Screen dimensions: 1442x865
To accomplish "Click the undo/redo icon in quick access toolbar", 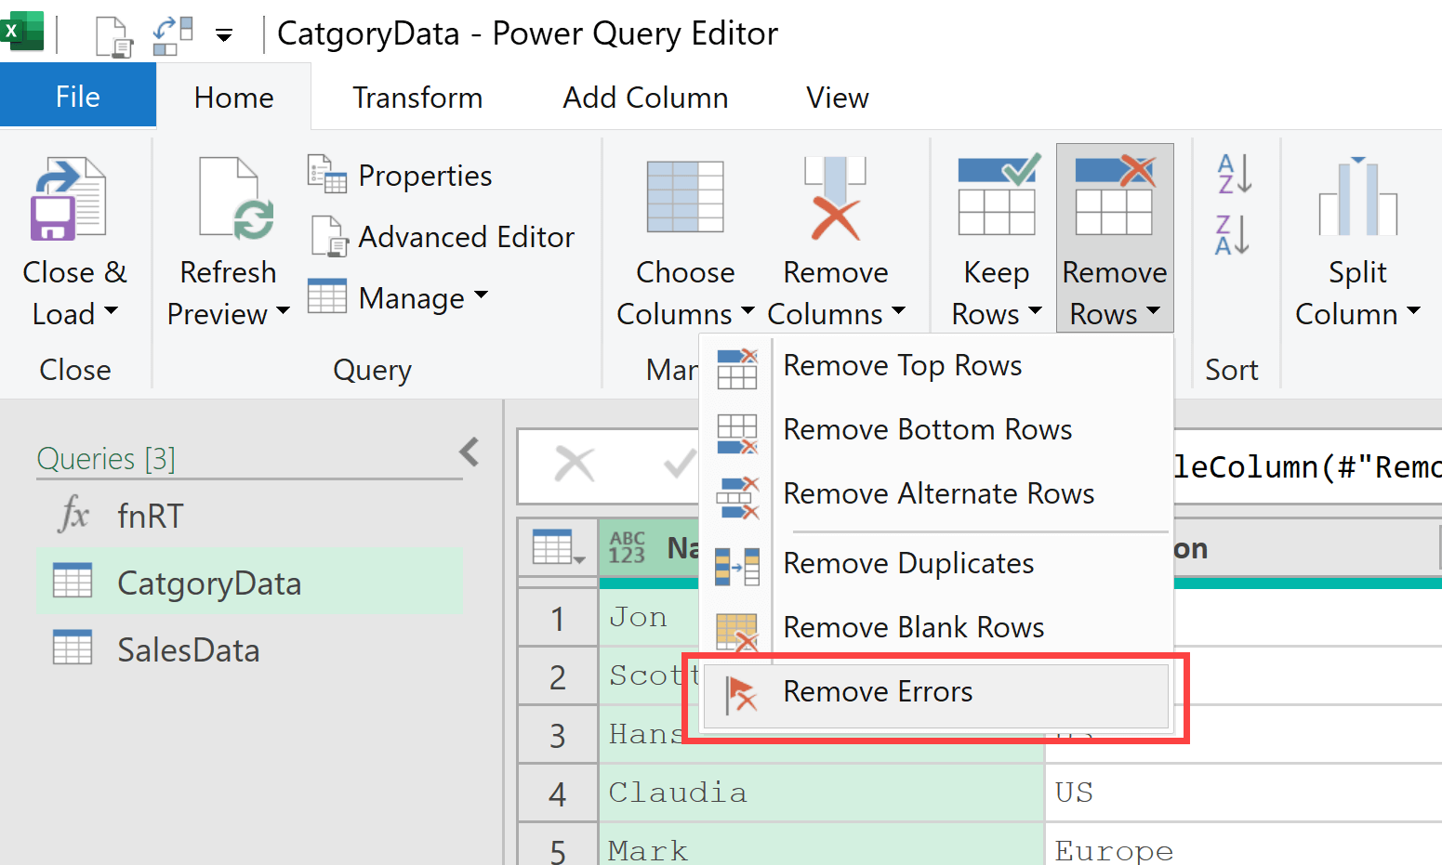I will pos(173,35).
